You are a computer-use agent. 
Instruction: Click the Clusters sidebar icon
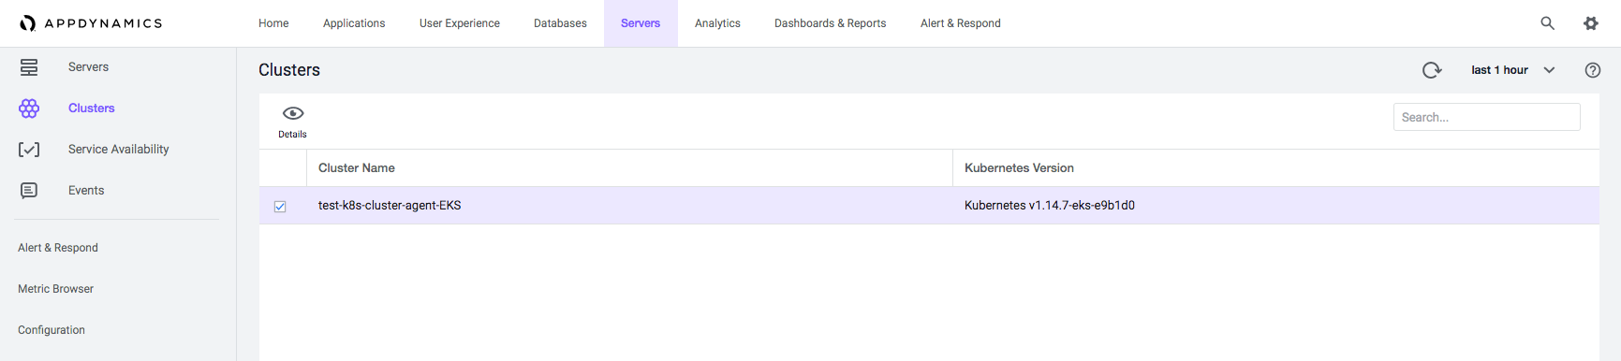point(29,108)
